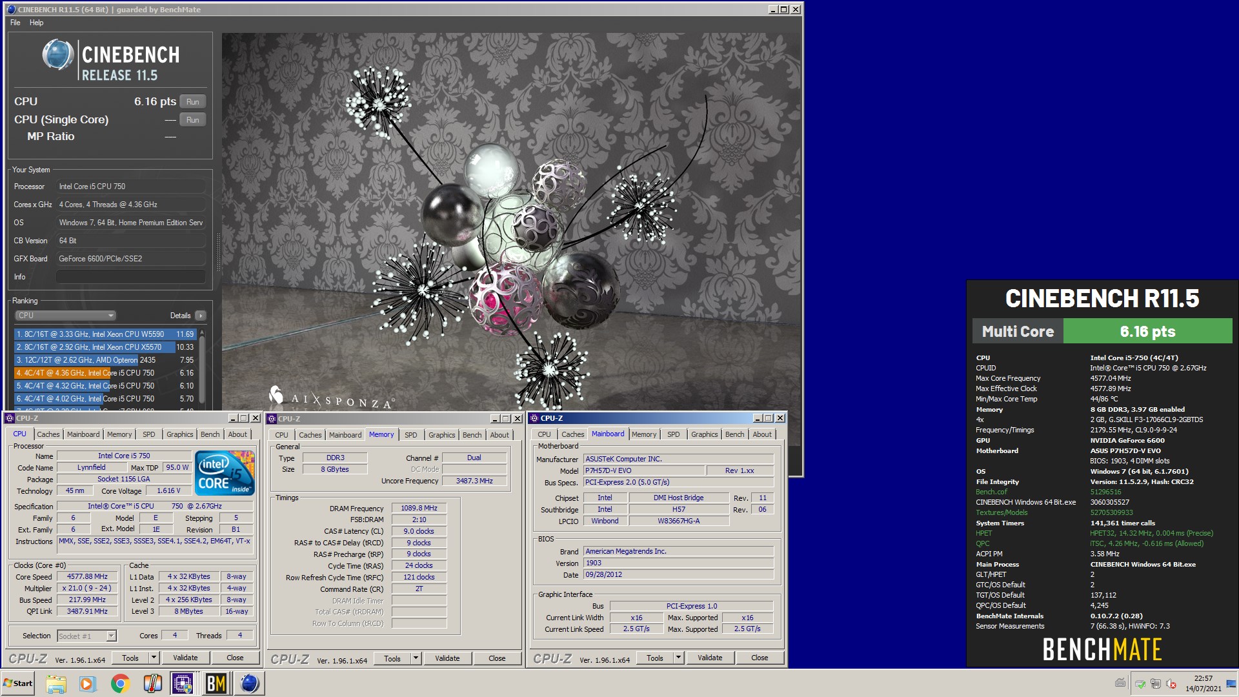Click Validate in CPU-Z Mainboard window
This screenshot has height=697, width=1239.
(x=710, y=658)
